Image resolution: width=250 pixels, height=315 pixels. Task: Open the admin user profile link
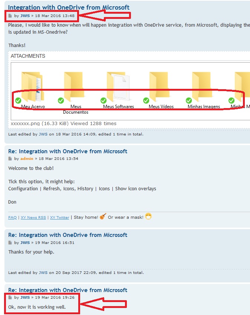[x=27, y=159]
